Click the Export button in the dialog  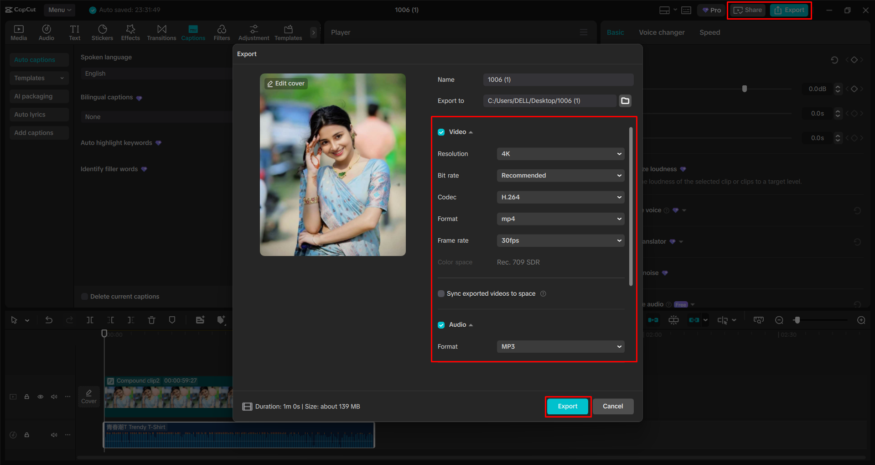567,406
